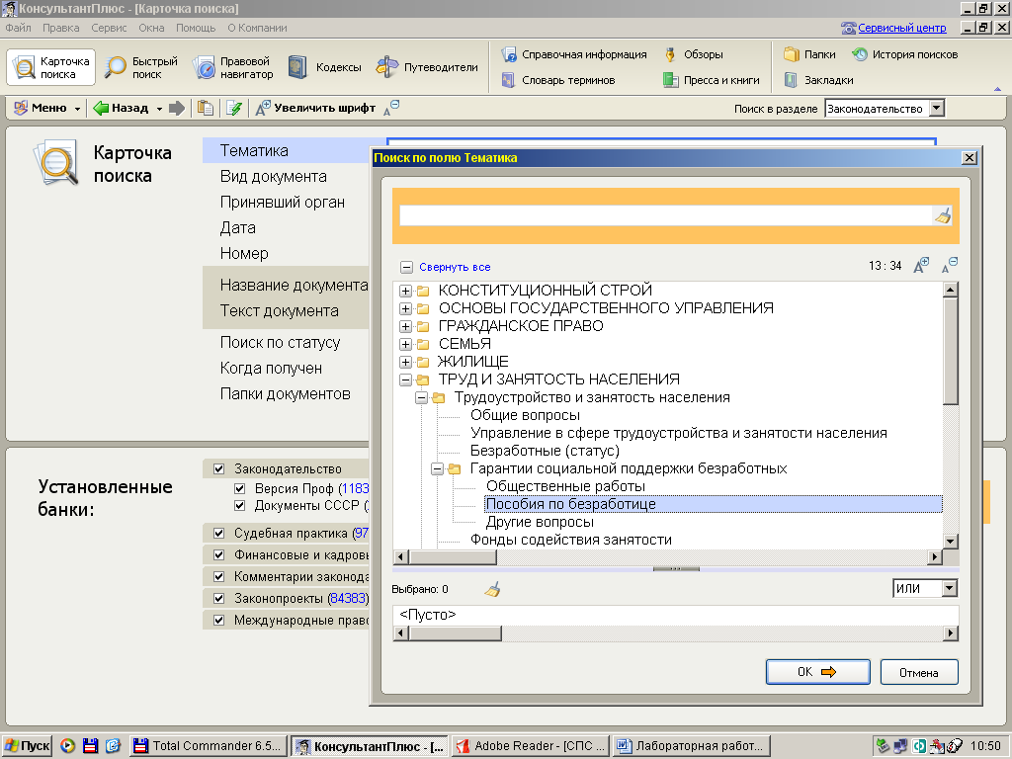Expand КОНСТИТУЦИОННЫЙ СТРОЙ node
The image size is (1012, 759).
click(405, 292)
